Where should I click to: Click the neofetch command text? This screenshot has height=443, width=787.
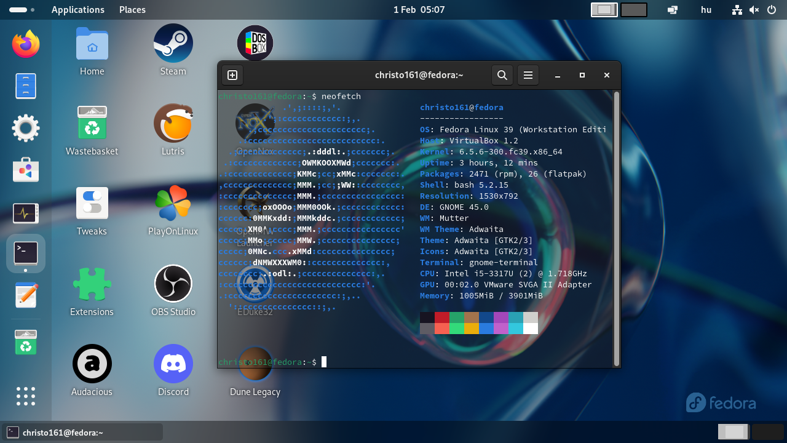[341, 97]
